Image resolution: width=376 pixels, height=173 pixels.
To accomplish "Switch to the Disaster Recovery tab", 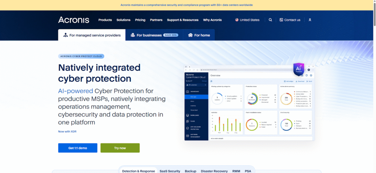I will 214,171.
